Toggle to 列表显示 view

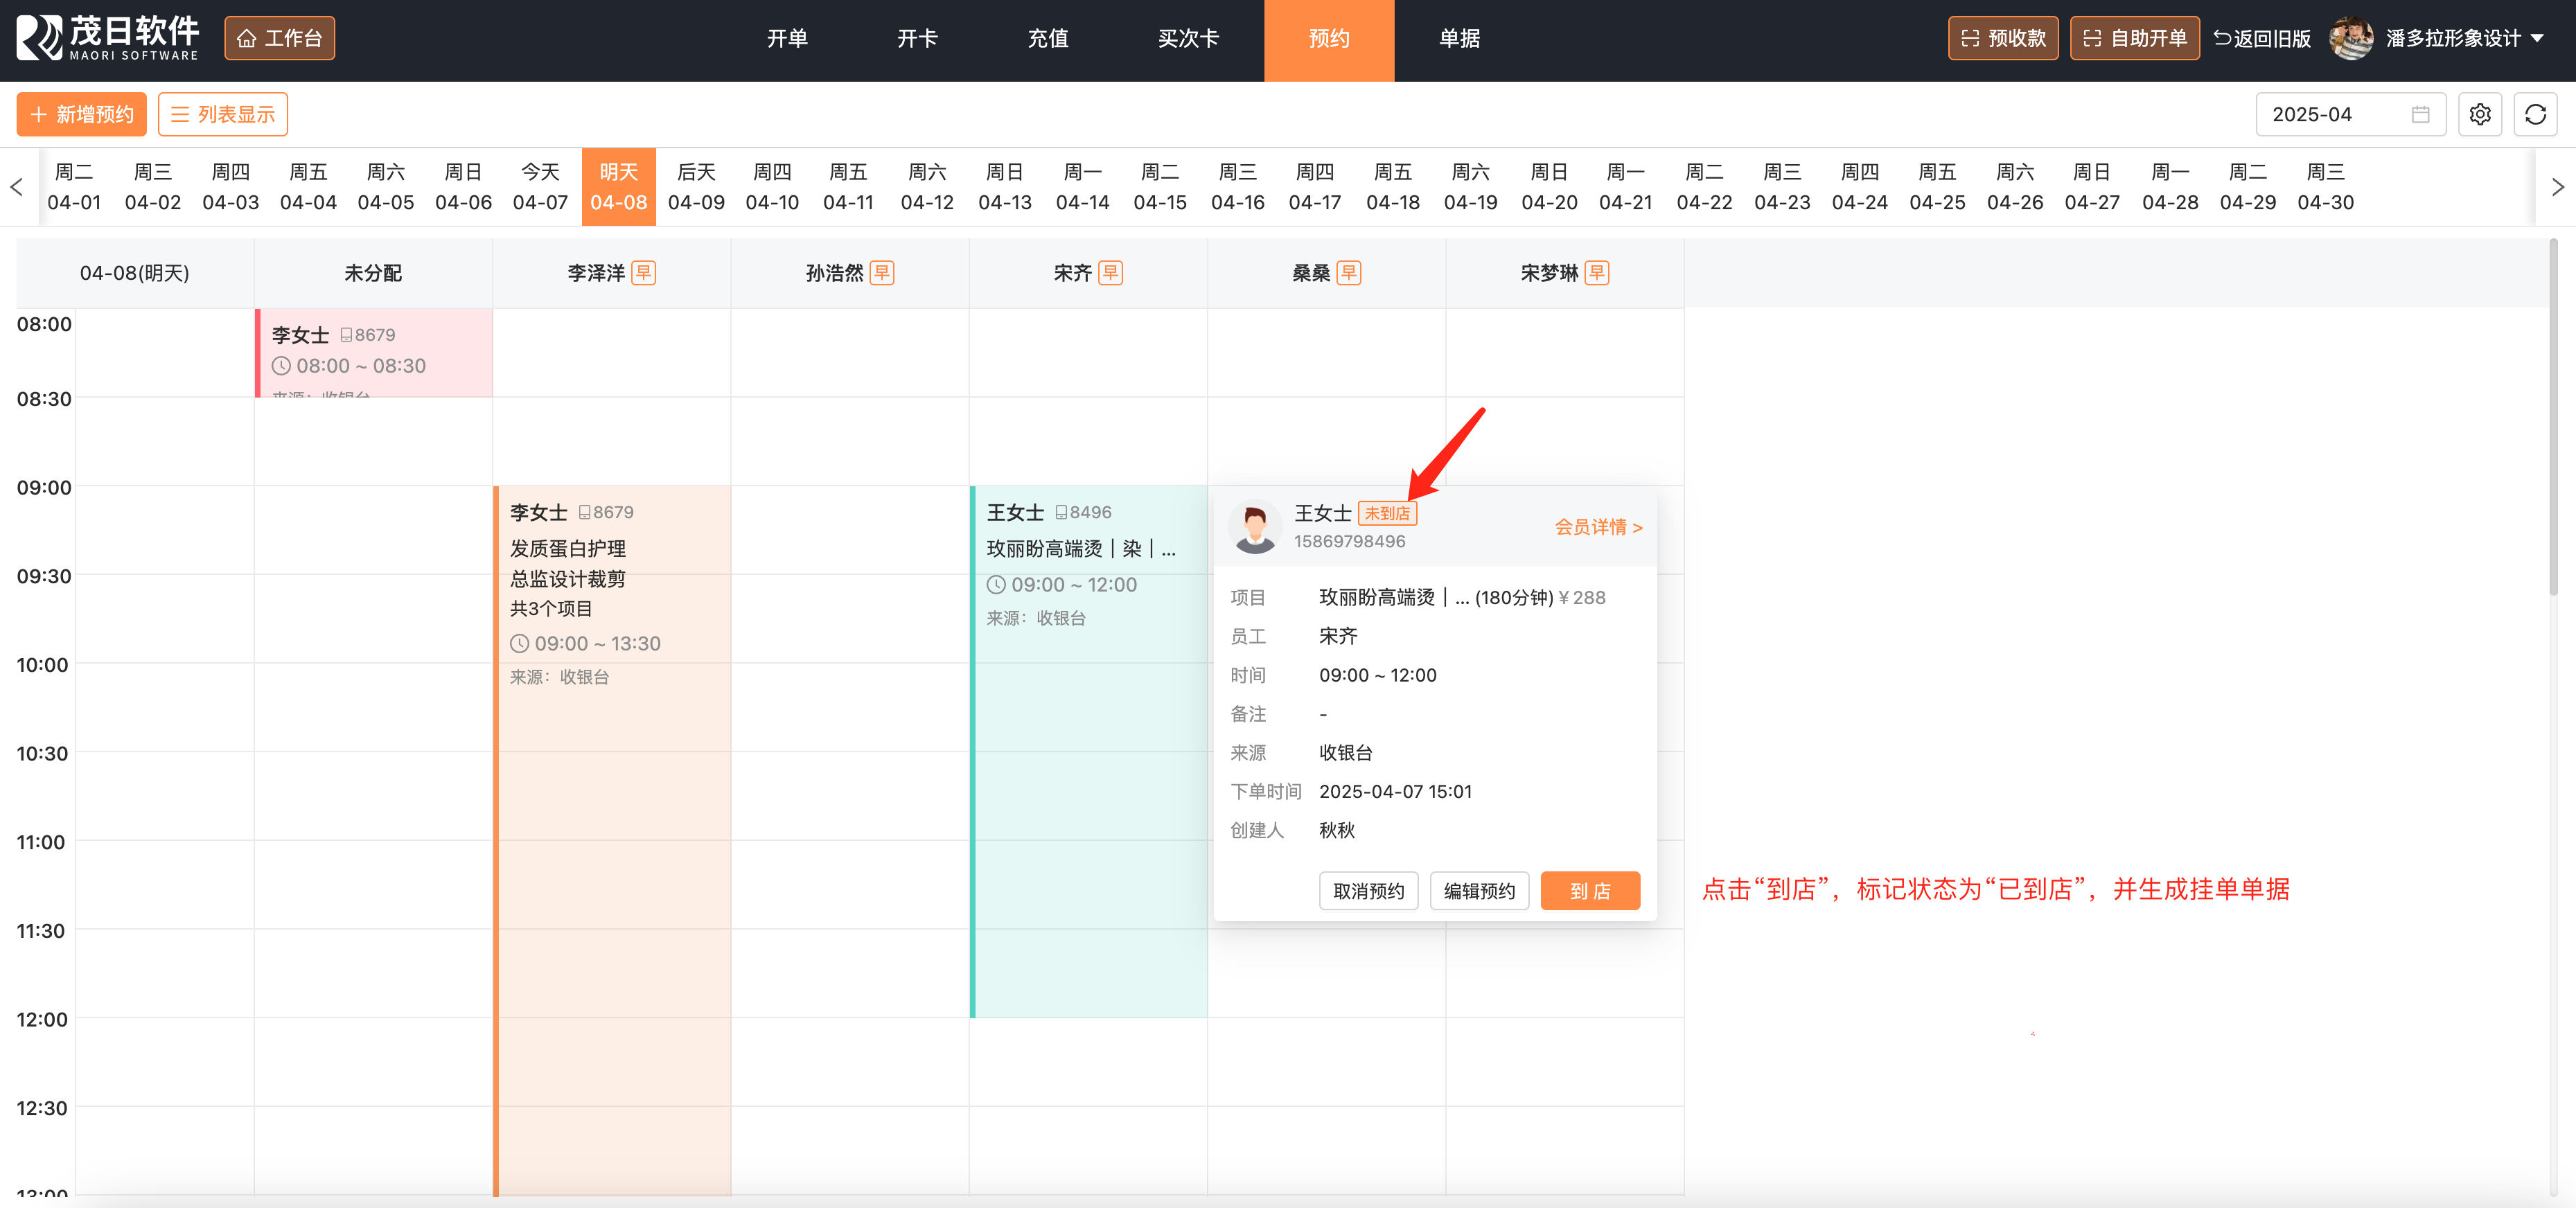pos(223,114)
